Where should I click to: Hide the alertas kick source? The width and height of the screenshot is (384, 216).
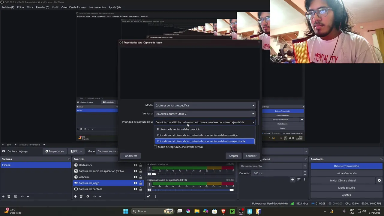tap(135, 165)
